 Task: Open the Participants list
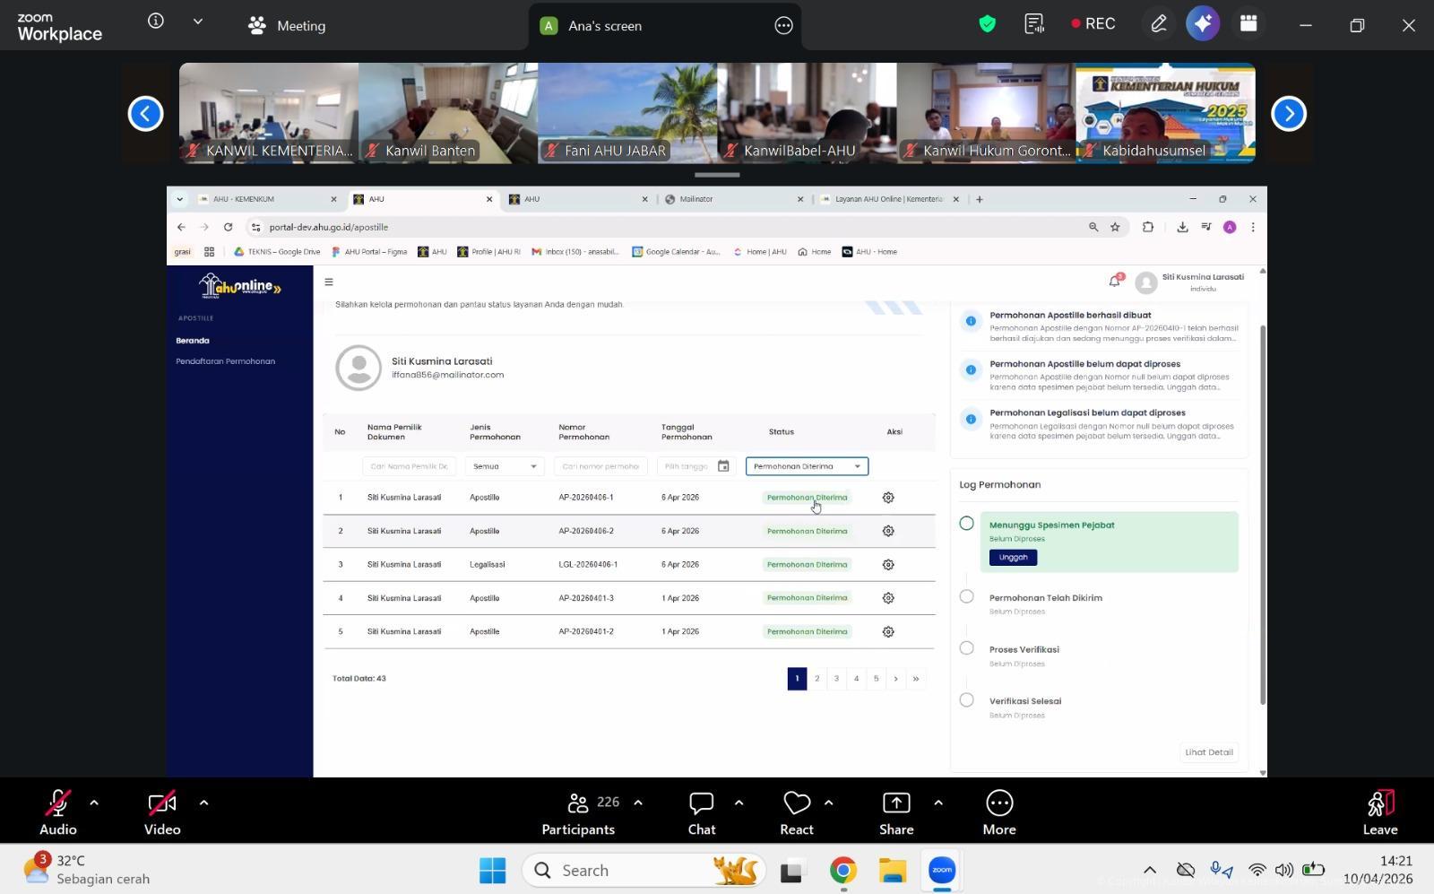[x=578, y=812]
